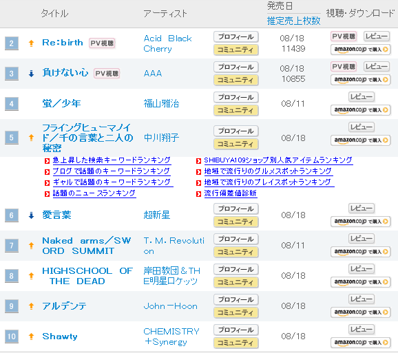The height and width of the screenshot is (353, 398).
Task: Open 話題のニュースランキング link
Action: pyautogui.click(x=94, y=193)
